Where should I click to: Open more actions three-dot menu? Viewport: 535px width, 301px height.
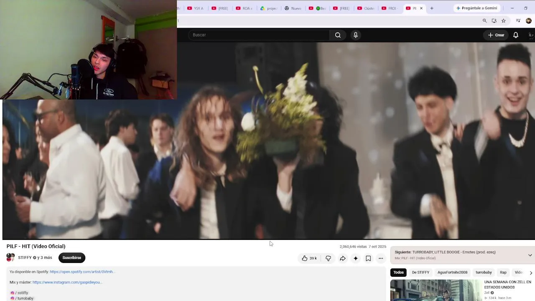tap(381, 258)
